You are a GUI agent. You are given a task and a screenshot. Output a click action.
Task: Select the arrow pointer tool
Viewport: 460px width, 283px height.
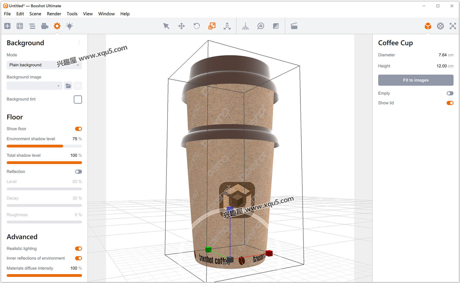point(166,26)
